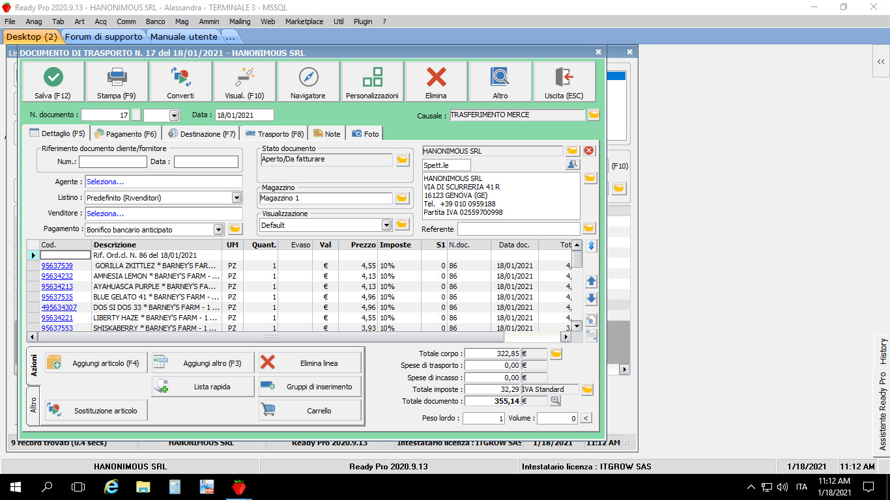Screen dimensions: 890x500
Task: Open the Anag menu
Action: point(34,21)
